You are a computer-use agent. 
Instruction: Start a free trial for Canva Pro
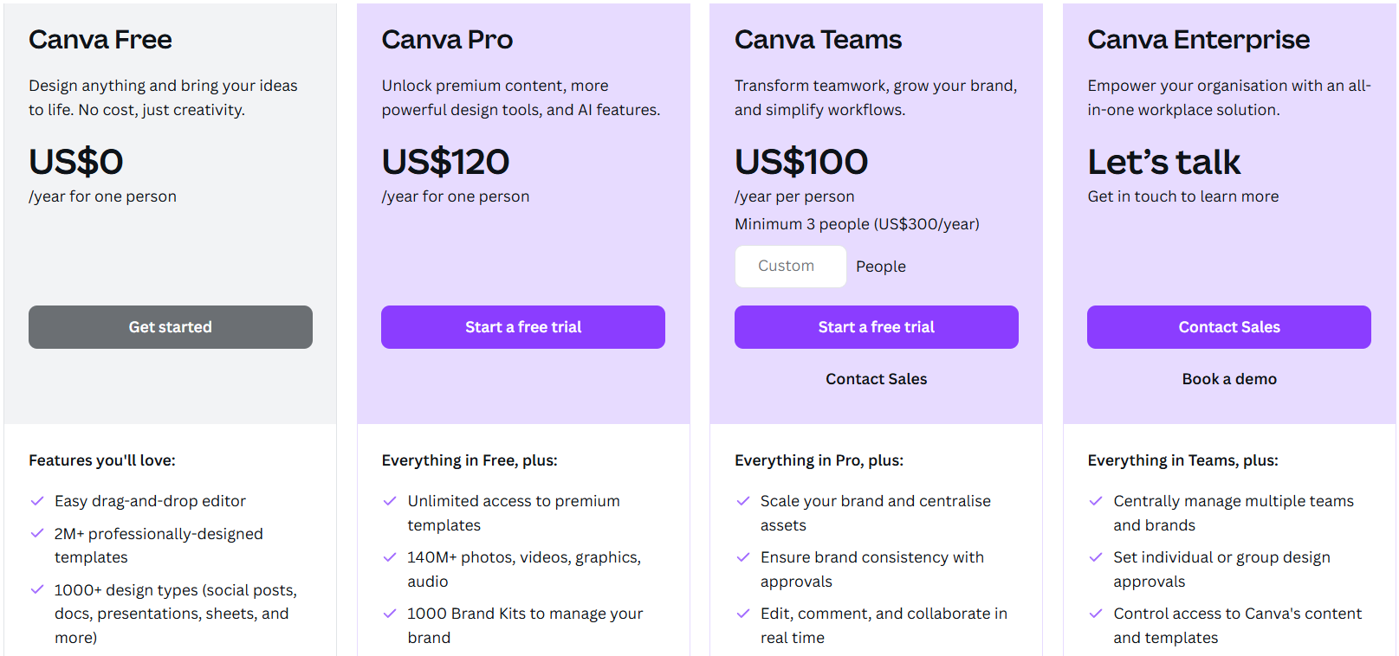523,327
